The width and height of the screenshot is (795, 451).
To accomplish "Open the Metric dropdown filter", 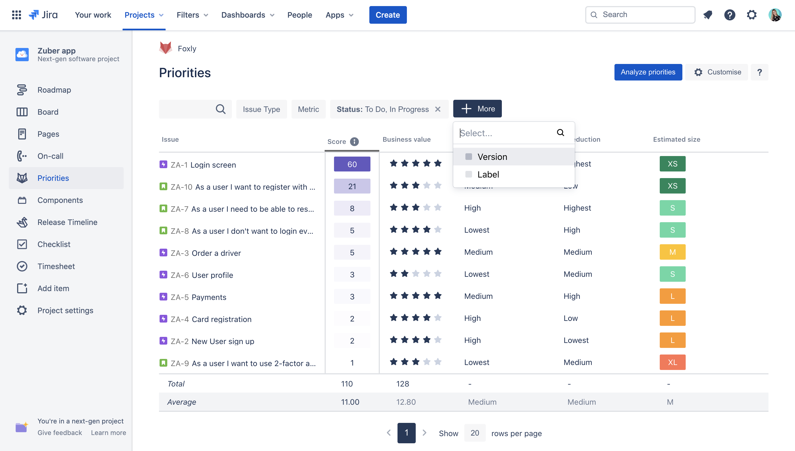I will pos(308,109).
